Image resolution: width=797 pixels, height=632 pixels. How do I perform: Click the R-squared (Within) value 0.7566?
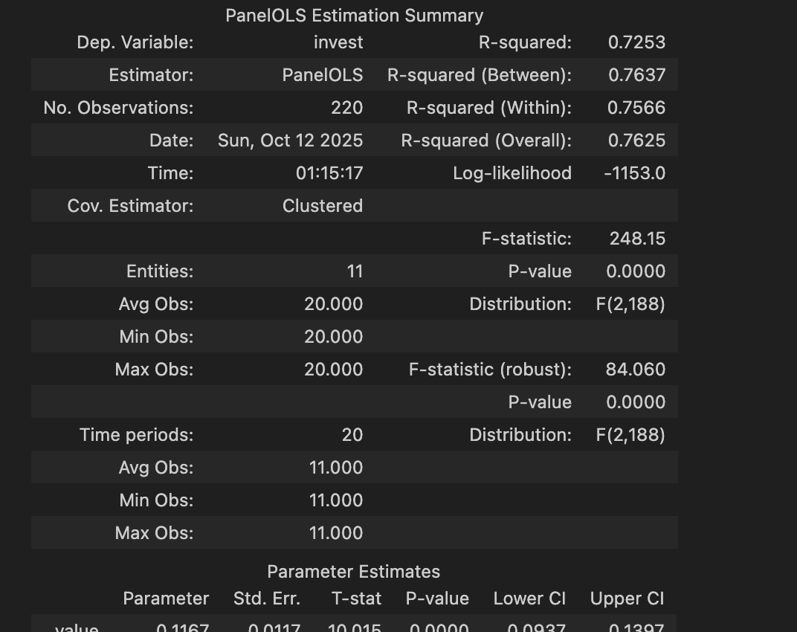(636, 108)
